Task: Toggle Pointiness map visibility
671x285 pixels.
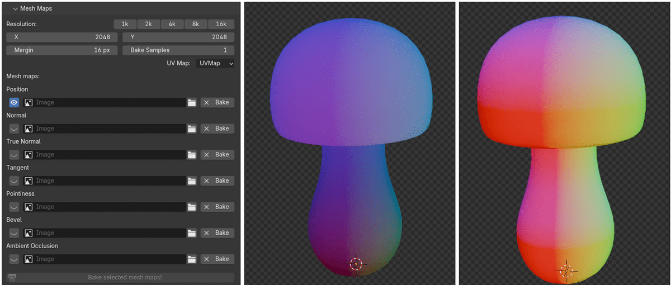Action: pyautogui.click(x=14, y=207)
